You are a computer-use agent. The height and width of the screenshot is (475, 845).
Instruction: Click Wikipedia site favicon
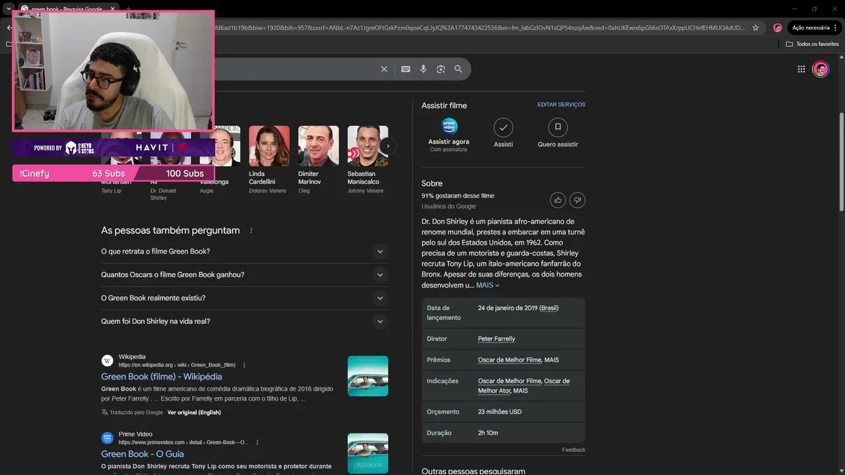pyautogui.click(x=107, y=361)
